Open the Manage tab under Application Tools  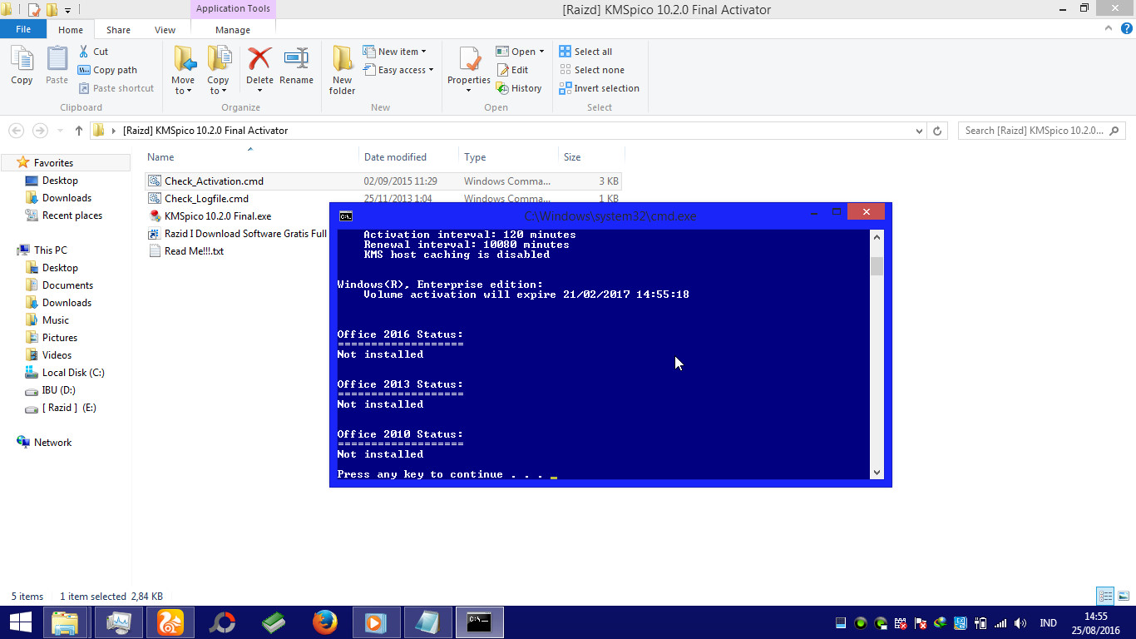point(232,29)
